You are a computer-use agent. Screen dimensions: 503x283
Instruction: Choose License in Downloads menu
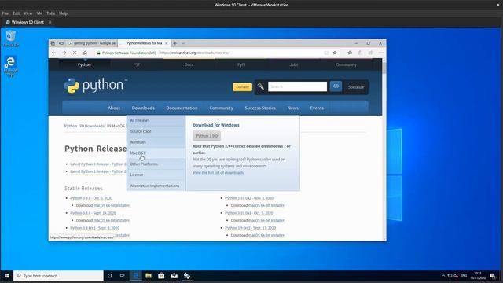coord(156,175)
